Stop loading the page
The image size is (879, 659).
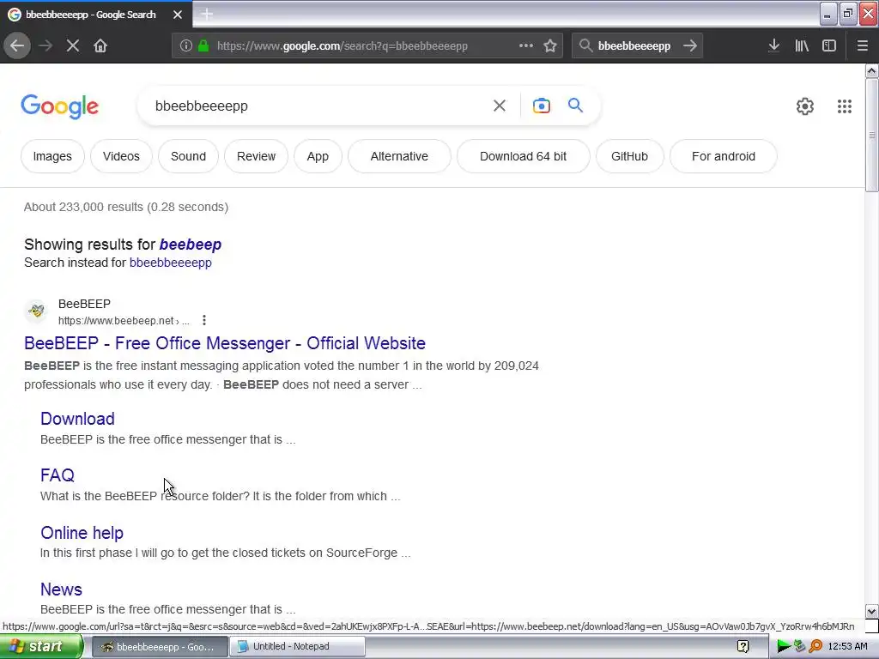click(x=73, y=45)
